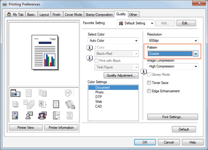208x150 pixels.
Task: Select CAD in Color Settings list
Action: click(x=113, y=106)
